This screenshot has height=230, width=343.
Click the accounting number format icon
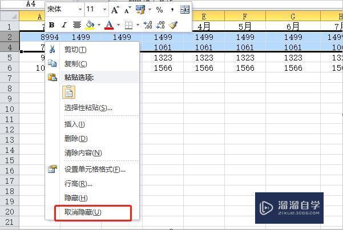pos(140,10)
